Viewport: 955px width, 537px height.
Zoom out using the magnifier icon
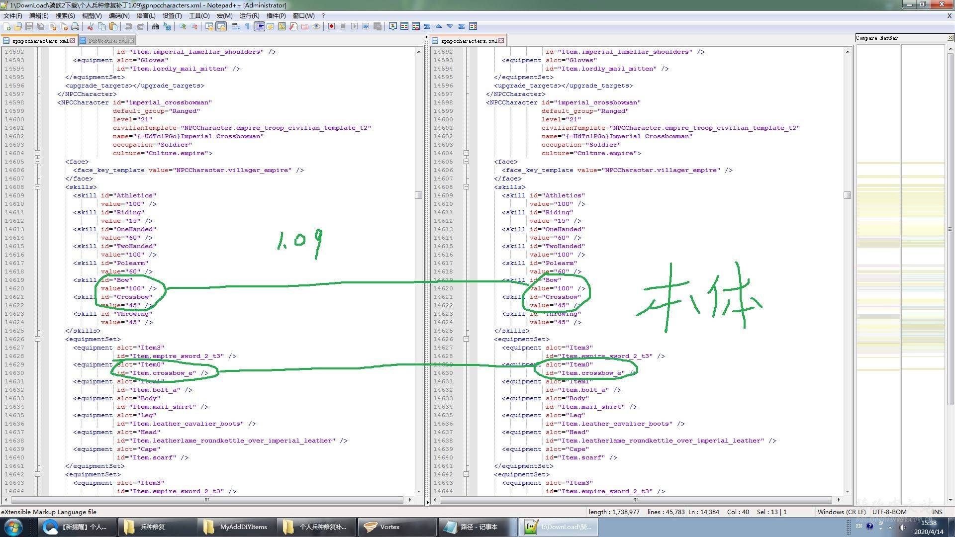[194, 26]
